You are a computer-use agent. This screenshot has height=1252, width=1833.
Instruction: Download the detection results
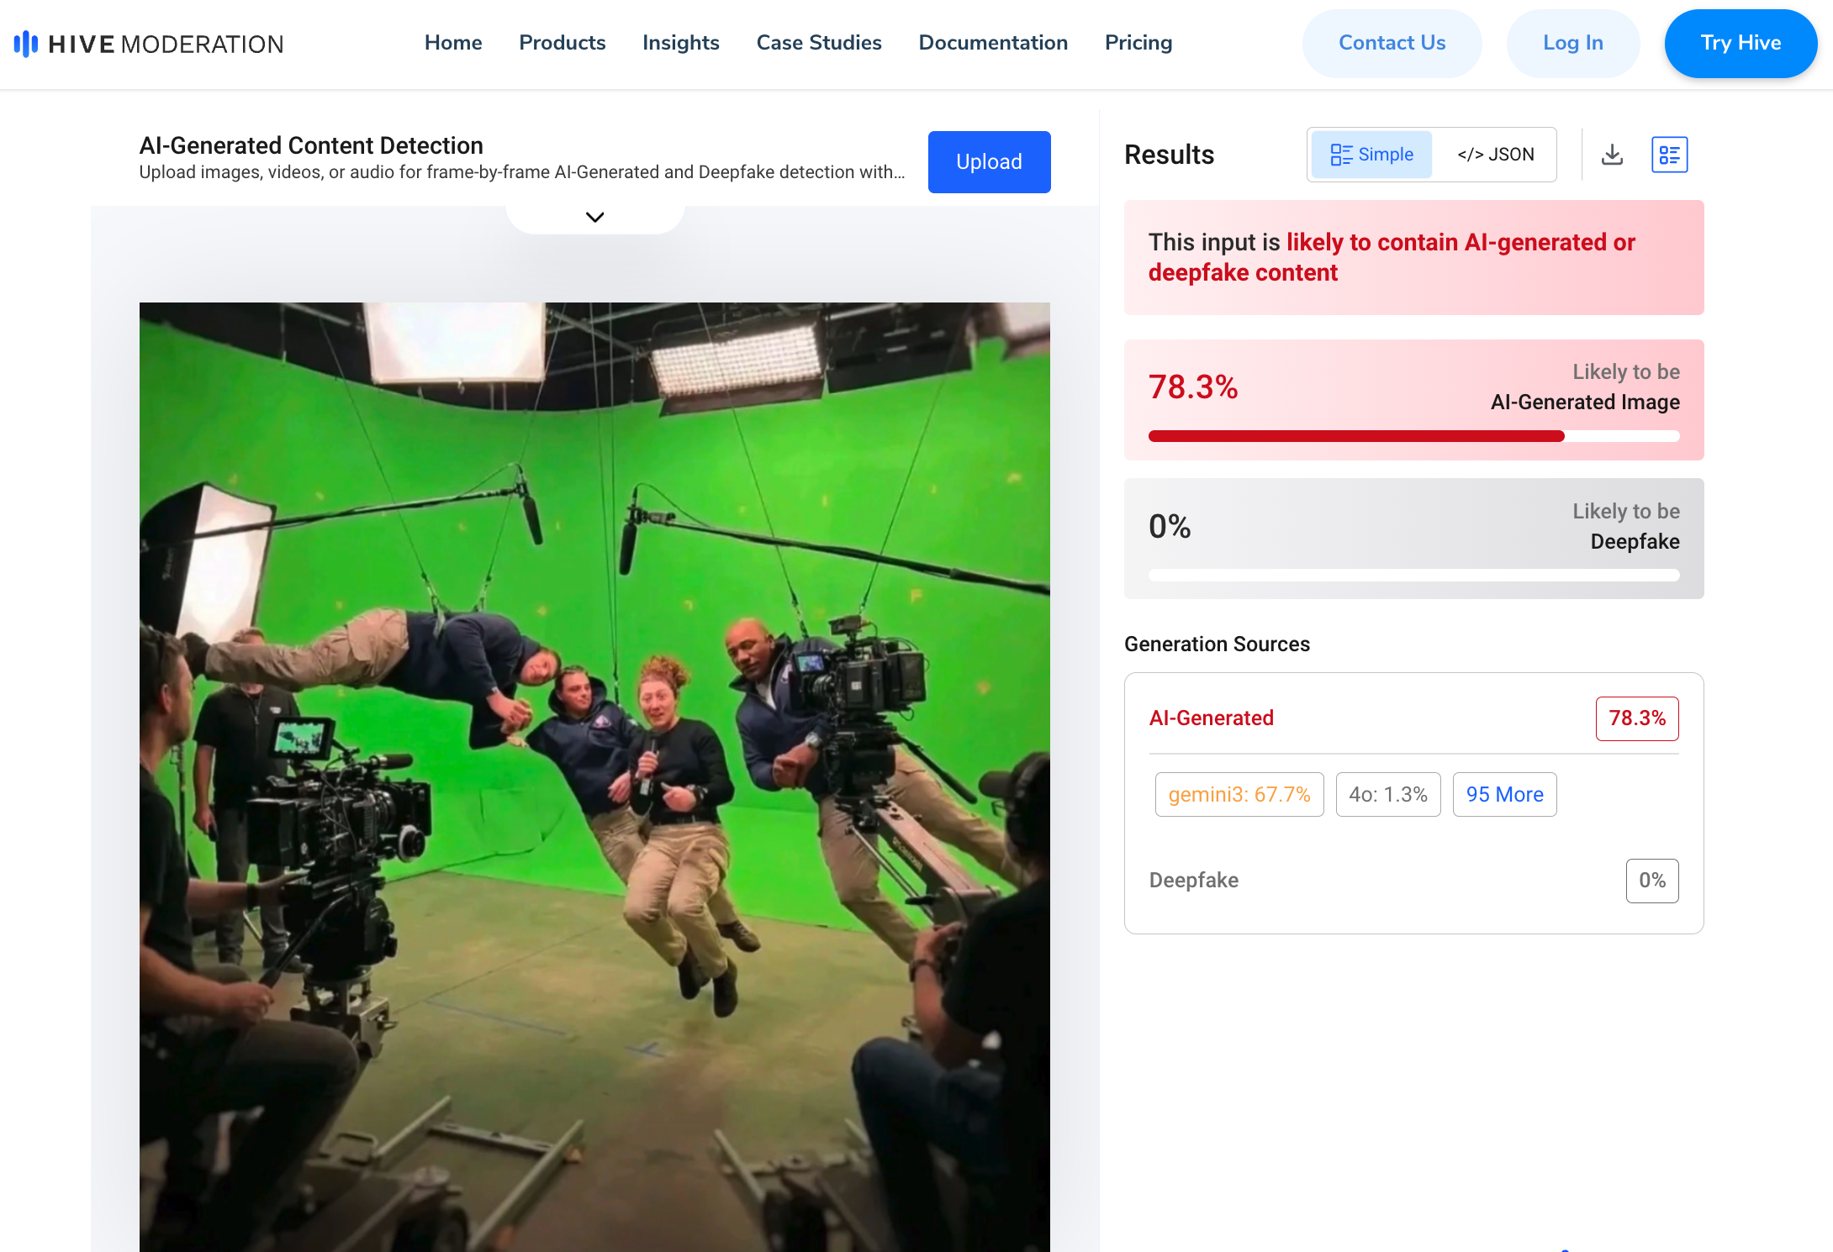tap(1612, 155)
